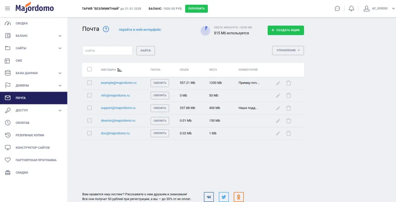This screenshot has width=396, height=202.
Task: Share via the VK social icon
Action: (x=209, y=197)
